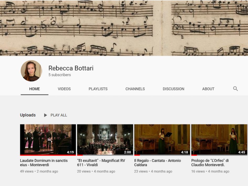
Task: Click the 16 views 4 months ago text
Action: (x=210, y=171)
